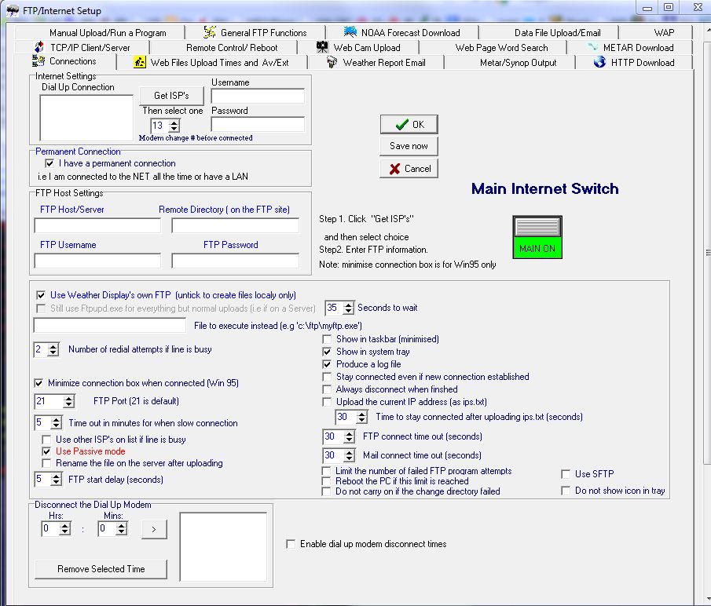Uncheck I have a permanent connection
Screen dimensions: 711x606
49,163
